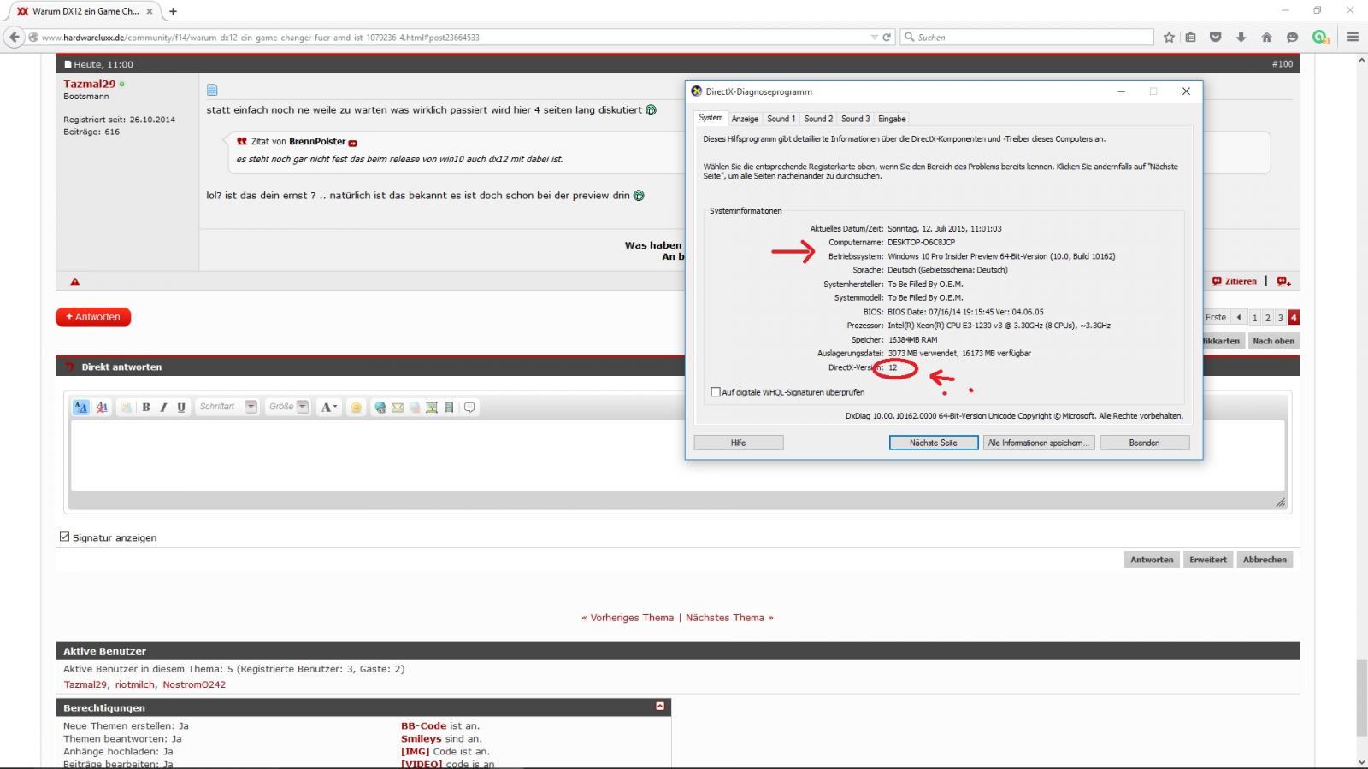
Task: Switch to the Eingabe tab
Action: [x=892, y=119]
